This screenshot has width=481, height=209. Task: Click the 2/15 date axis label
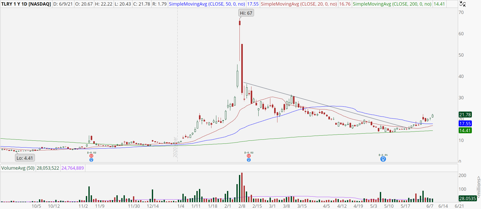(257, 206)
